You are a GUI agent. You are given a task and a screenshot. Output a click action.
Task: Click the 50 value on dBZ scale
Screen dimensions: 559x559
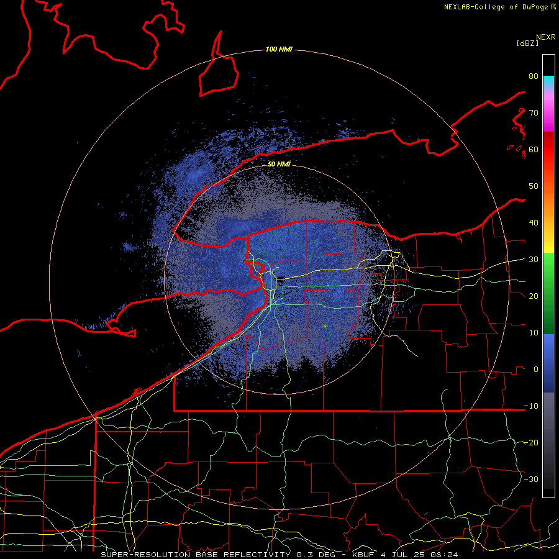point(534,186)
